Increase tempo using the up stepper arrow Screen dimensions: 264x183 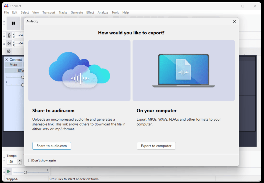(x=20, y=160)
